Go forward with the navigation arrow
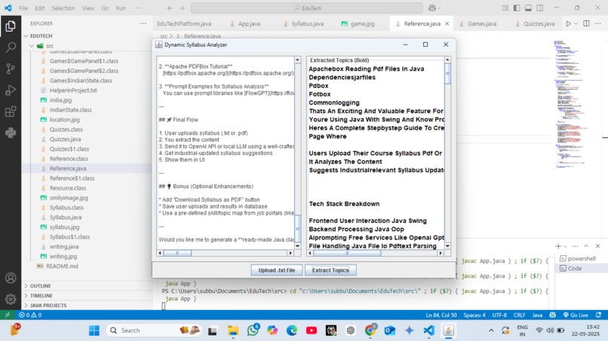 [182, 8]
